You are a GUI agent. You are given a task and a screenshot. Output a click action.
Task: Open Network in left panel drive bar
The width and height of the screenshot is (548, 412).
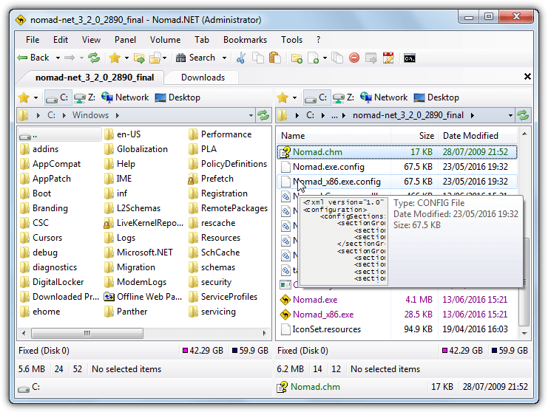125,97
